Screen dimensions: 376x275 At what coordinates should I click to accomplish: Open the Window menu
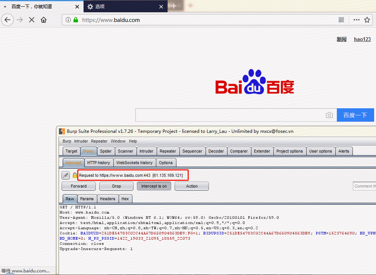[x=118, y=141]
